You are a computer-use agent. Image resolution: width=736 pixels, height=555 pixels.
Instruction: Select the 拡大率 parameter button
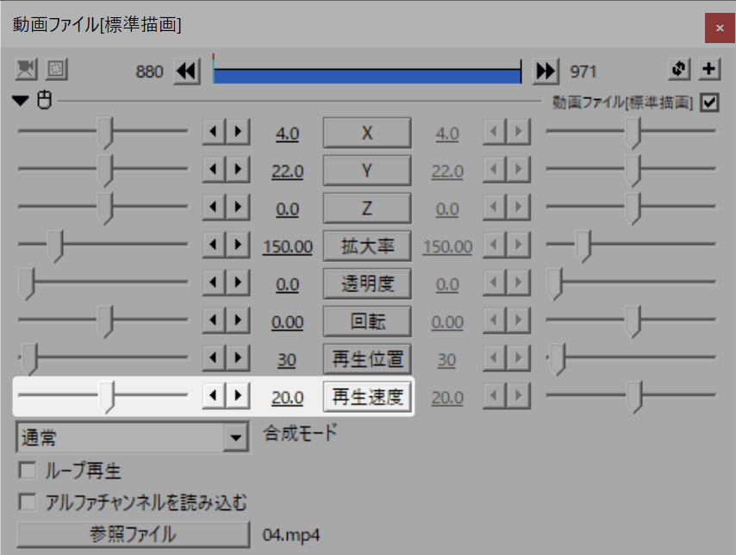[x=366, y=246]
